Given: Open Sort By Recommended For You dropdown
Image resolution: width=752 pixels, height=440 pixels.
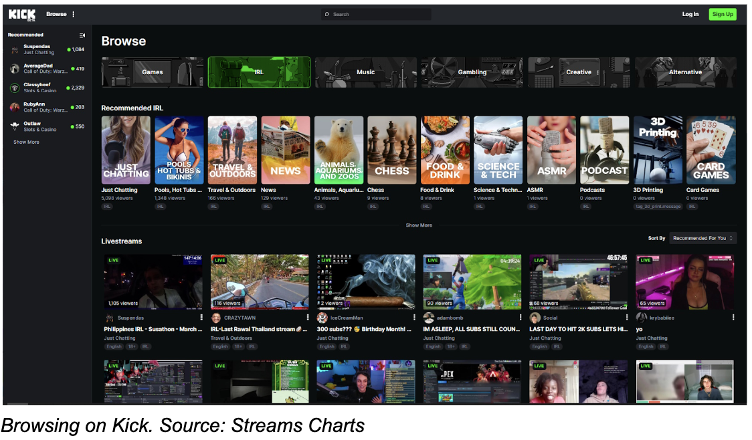Looking at the screenshot, I should (x=702, y=238).
